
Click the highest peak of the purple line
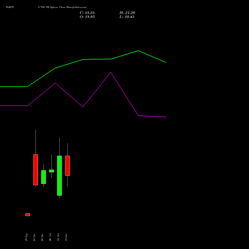(x=111, y=72)
